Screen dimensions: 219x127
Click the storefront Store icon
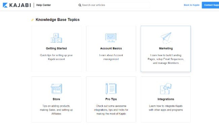pyautogui.click(x=56, y=88)
